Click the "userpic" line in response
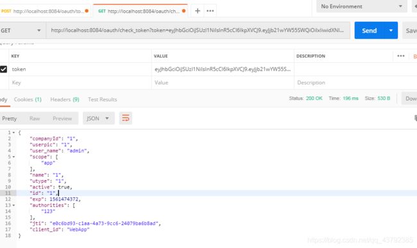The height and width of the screenshot is (248, 417). coord(51,145)
